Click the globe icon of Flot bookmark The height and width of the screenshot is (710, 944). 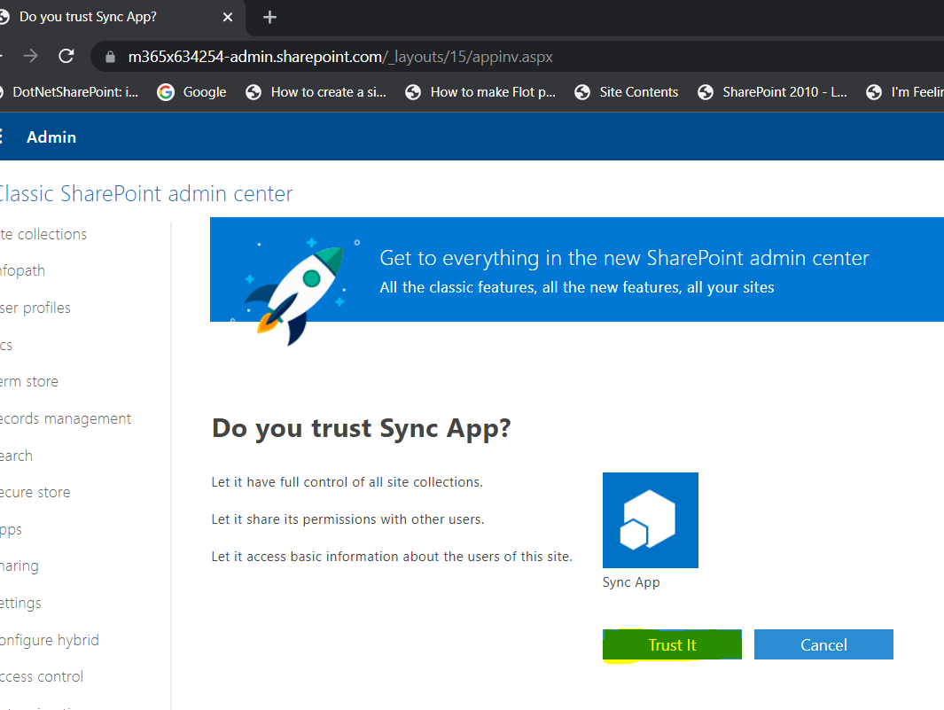point(413,92)
